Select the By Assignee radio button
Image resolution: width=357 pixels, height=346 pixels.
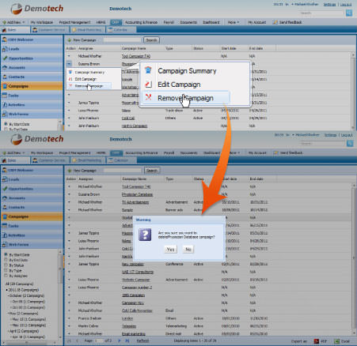pyautogui.click(x=6, y=276)
